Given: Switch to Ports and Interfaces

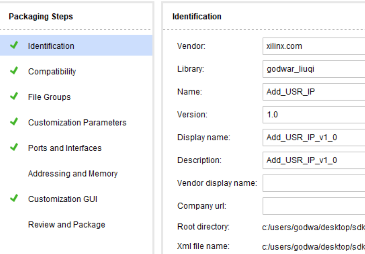Looking at the screenshot, I should 65,148.
